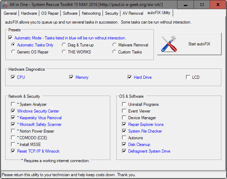
Task: Select the Software tab
Action: (x=70, y=13)
